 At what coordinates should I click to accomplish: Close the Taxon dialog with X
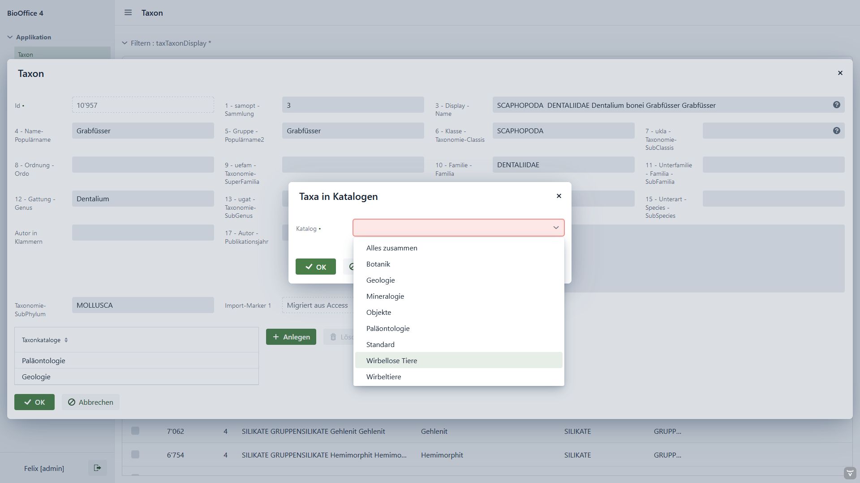840,73
